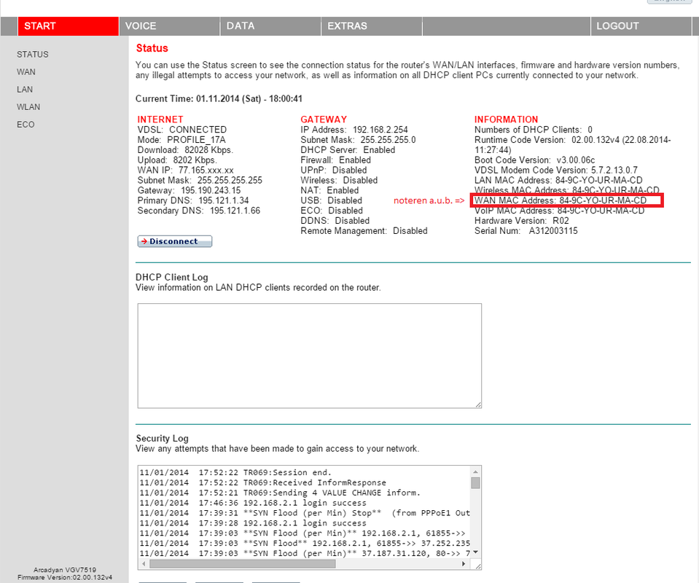Click Security Log vertical scrollbar thumb
The height and width of the screenshot is (583, 699).
coord(476,482)
